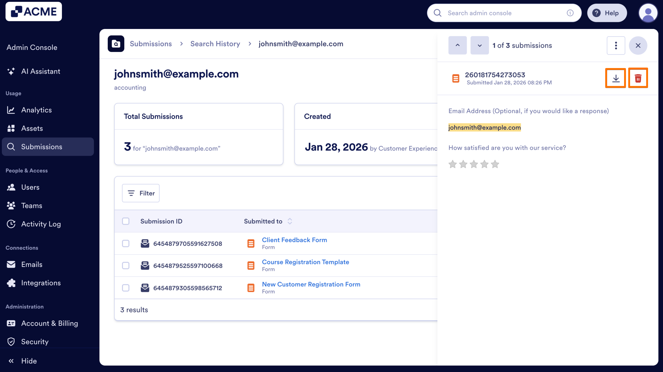Go to Search History breadcrumb
Image resolution: width=663 pixels, height=372 pixels.
point(215,43)
